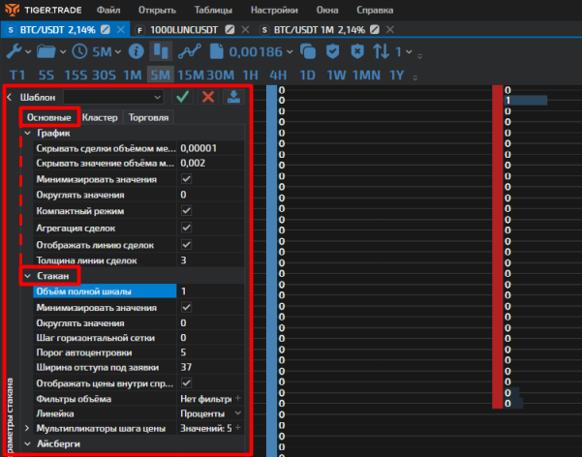Toggle Отображать линию сделок checkbox

pyautogui.click(x=187, y=244)
